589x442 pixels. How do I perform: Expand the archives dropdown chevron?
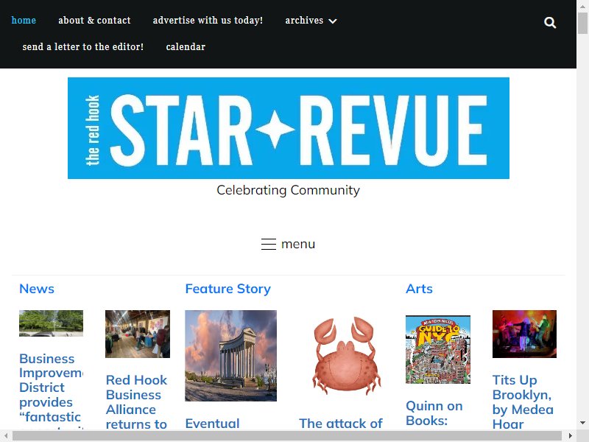[x=333, y=21]
